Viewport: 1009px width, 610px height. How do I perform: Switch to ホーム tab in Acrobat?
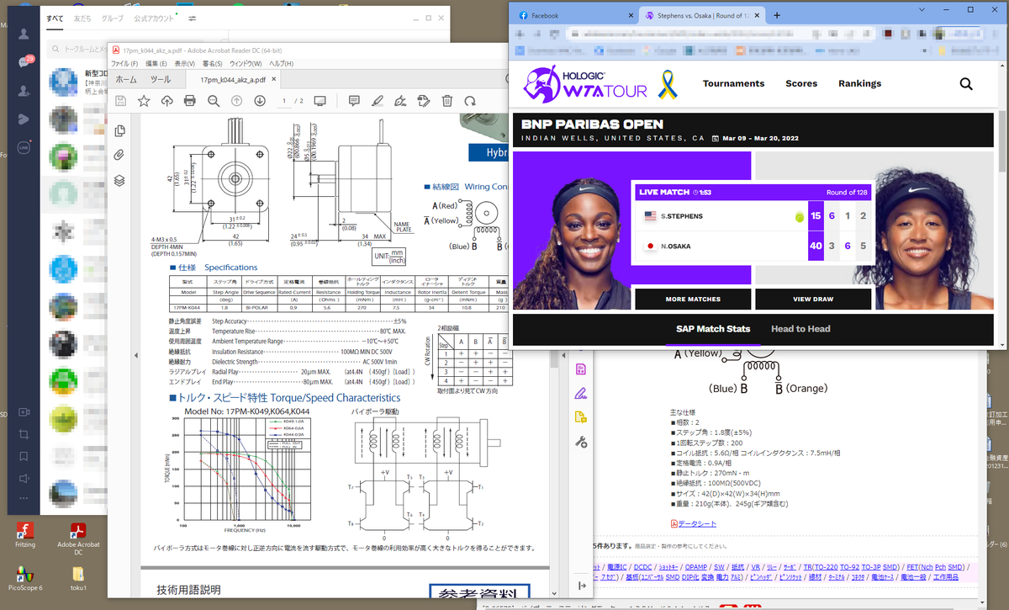[x=126, y=80]
